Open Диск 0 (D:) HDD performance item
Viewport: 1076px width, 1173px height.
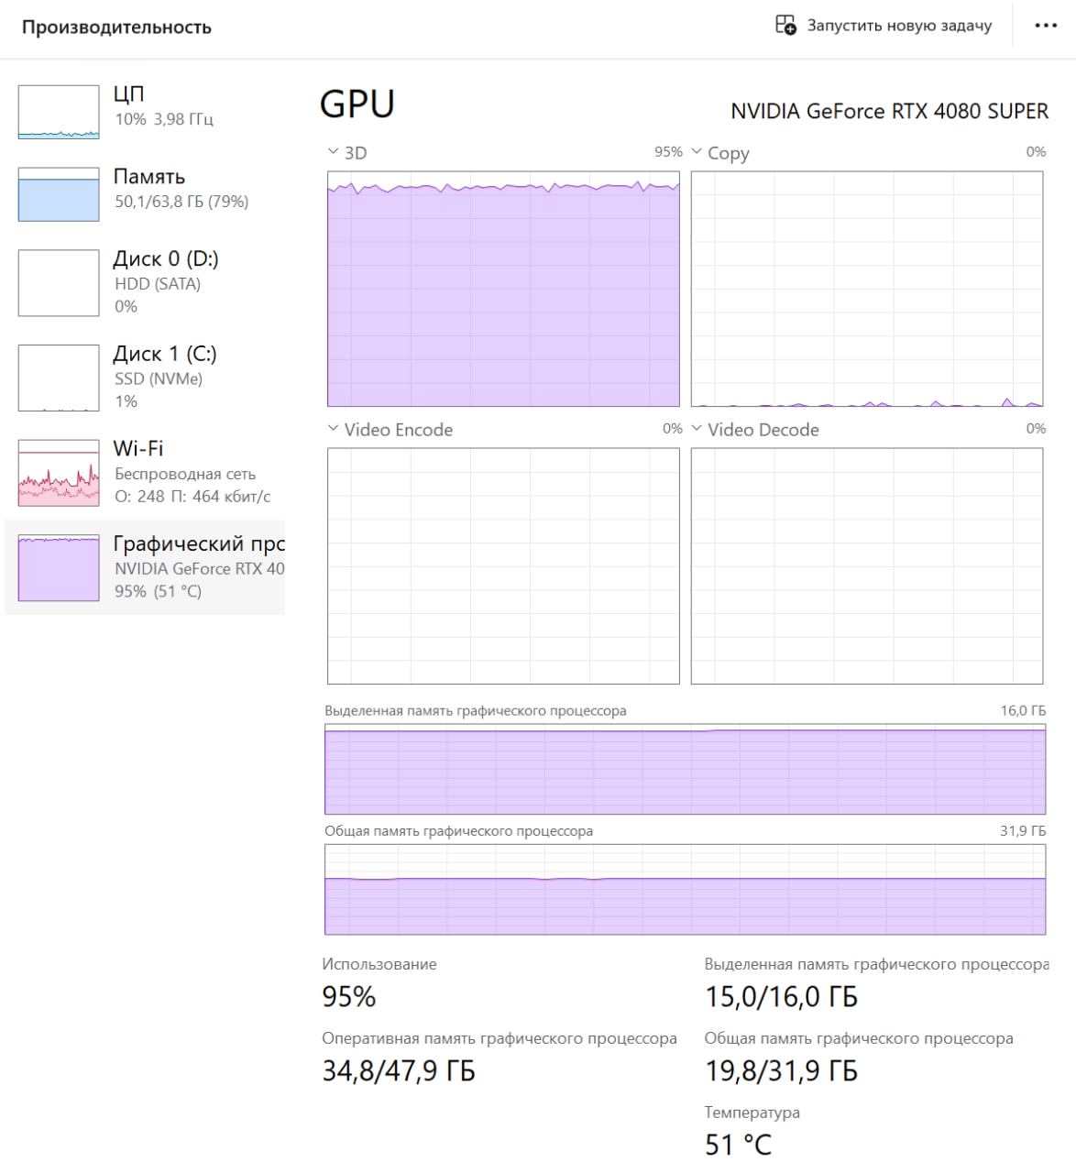145,282
